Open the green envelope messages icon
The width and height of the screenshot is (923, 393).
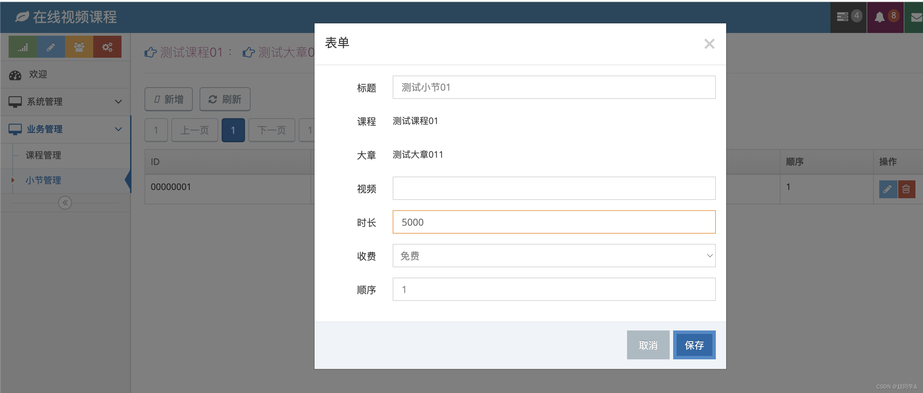[x=916, y=17]
